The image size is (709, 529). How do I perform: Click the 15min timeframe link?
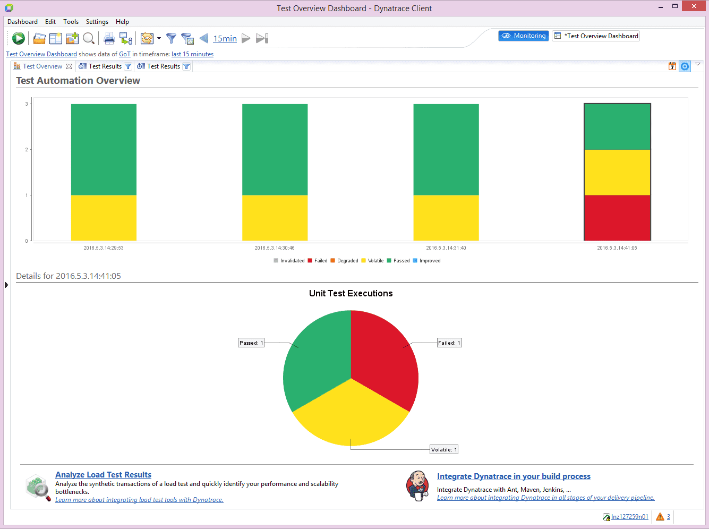click(225, 38)
